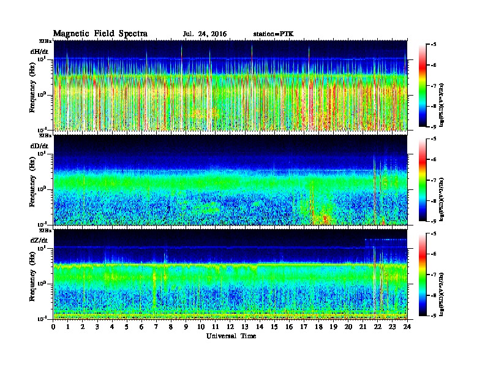Click the '-7' value on dD/dt color bar
The width and height of the screenshot is (485, 375).
tap(432, 180)
